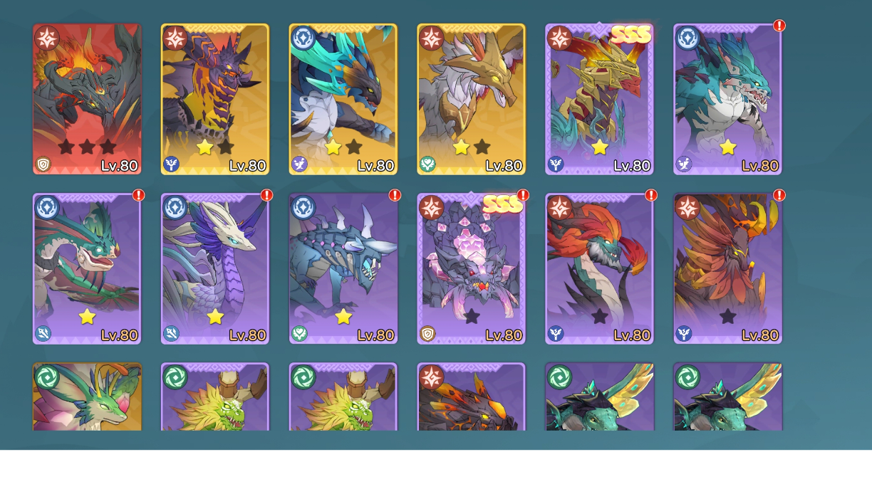Select the red-maned dragon card
Screen dimensions: 872x489
(x=600, y=269)
